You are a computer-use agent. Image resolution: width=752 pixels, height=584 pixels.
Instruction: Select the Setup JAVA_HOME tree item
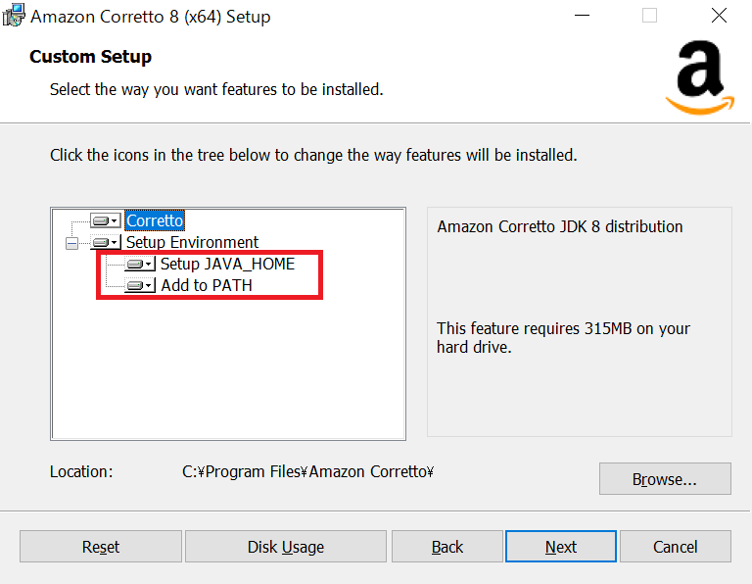click(227, 264)
